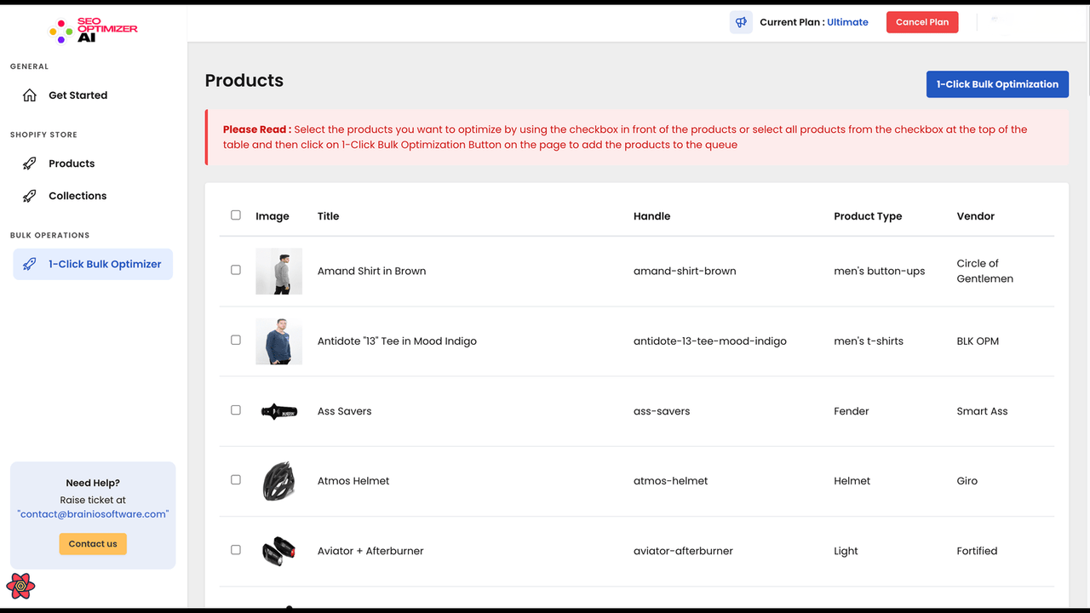Screen dimensions: 1090x613
Task: Open the Ultimate plan link
Action: [x=847, y=21]
